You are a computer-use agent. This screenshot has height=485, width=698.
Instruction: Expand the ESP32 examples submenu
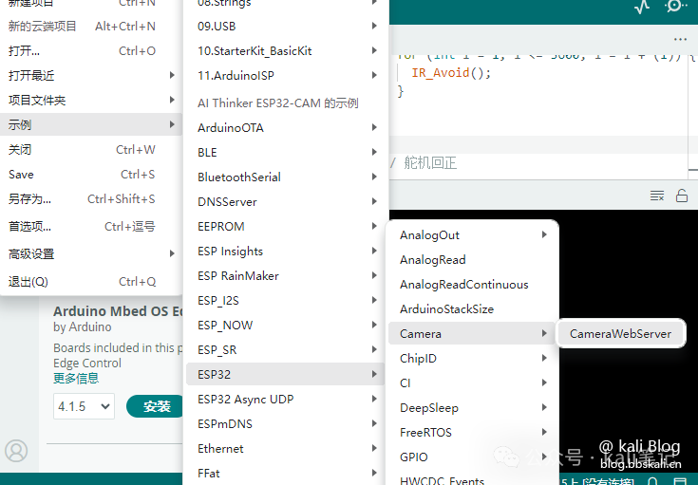click(286, 374)
